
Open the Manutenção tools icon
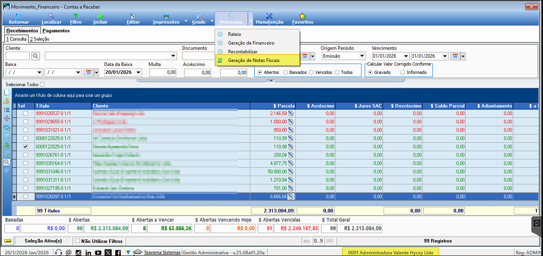click(269, 16)
